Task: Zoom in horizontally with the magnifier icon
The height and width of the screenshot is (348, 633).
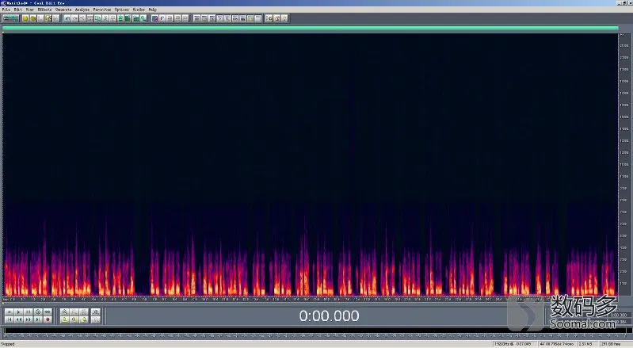Action: click(x=65, y=312)
